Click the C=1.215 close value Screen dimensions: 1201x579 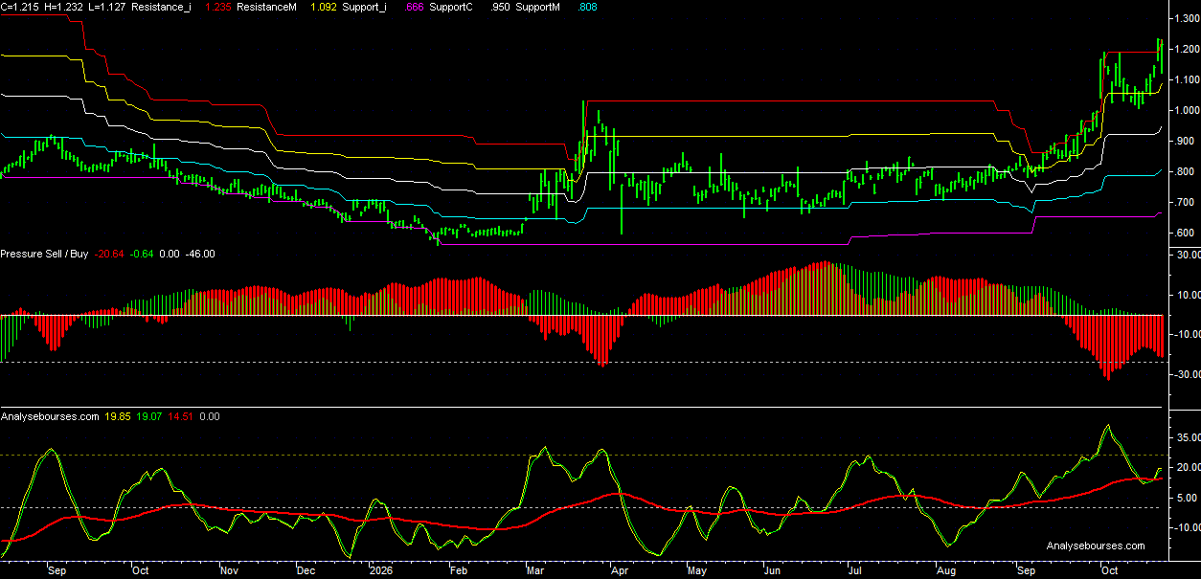point(19,6)
